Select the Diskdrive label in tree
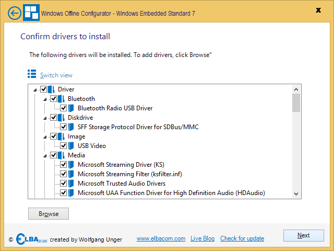 pyautogui.click(x=80, y=117)
